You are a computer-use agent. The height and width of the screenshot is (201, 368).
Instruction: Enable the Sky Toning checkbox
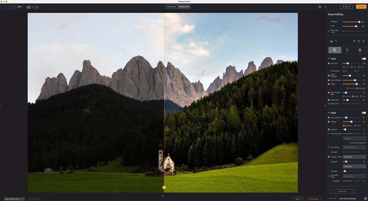tap(329, 147)
